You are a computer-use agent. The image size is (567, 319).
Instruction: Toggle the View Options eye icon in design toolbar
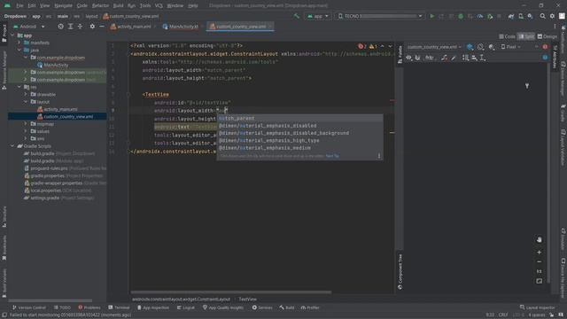(409, 58)
